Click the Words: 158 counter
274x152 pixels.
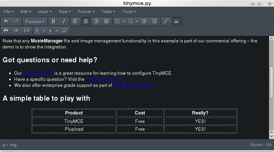click(261, 145)
